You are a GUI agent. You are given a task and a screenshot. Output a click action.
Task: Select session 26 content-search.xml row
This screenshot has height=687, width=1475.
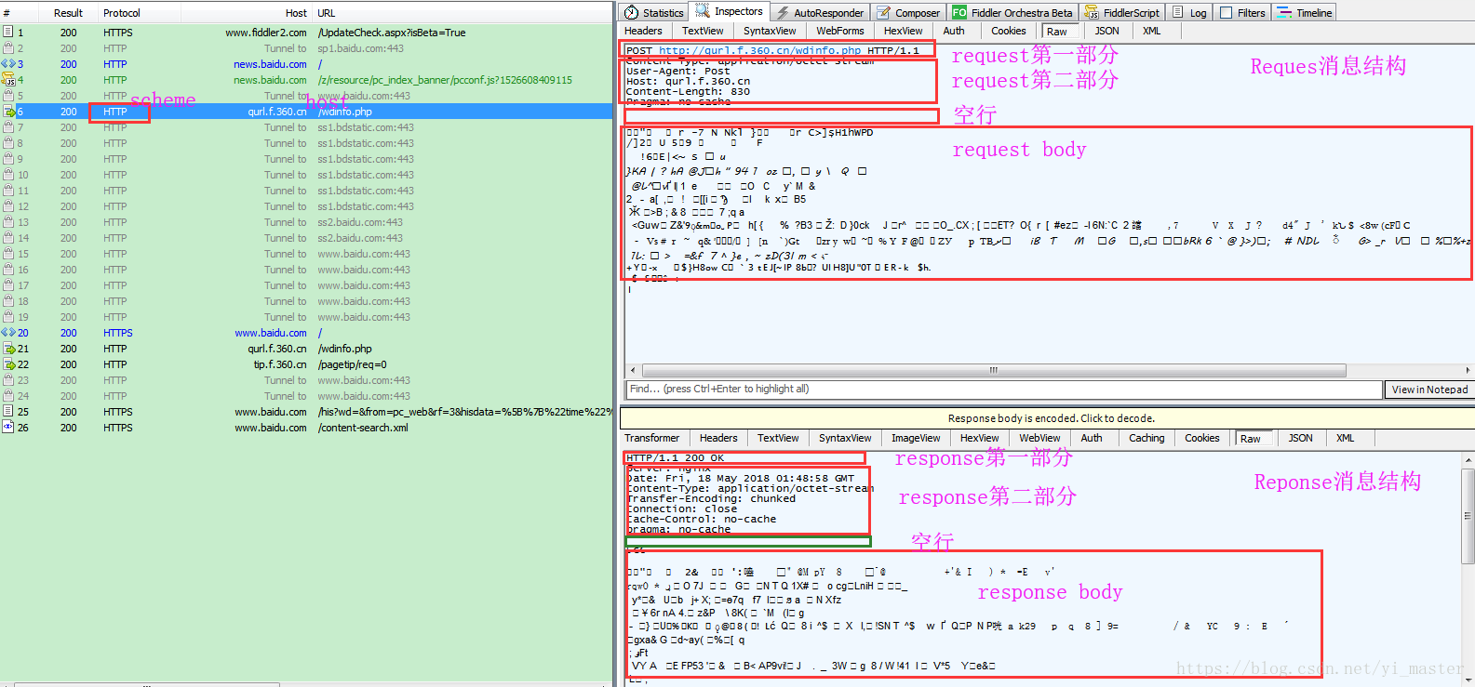[x=307, y=428]
